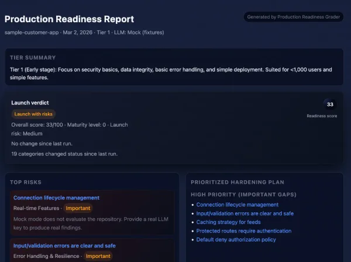Open Input/validation errors link in hardening plan

click(245, 214)
